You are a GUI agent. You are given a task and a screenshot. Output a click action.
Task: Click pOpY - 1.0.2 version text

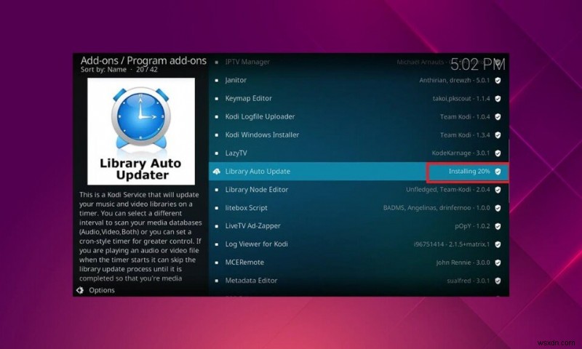tap(472, 226)
